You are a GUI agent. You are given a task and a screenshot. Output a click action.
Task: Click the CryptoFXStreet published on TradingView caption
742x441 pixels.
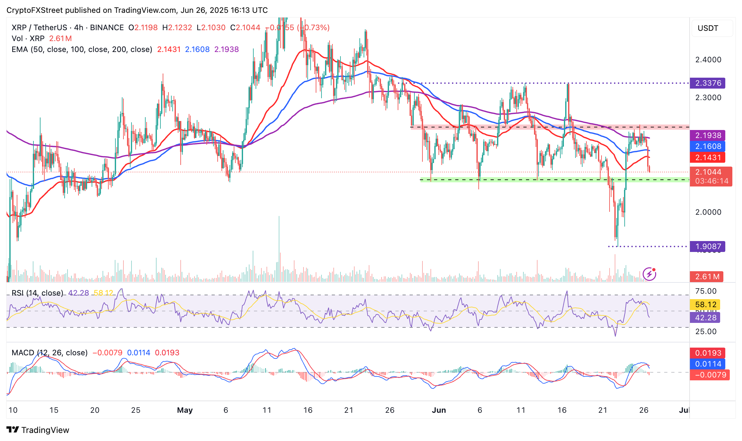point(137,10)
